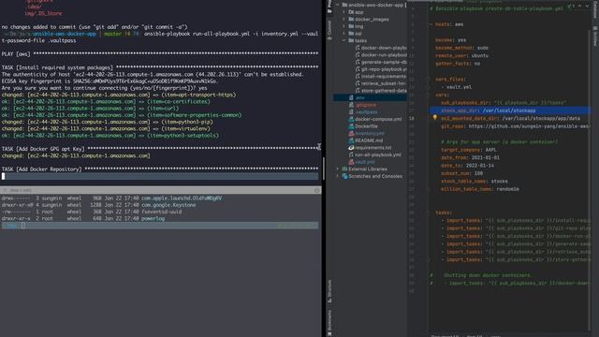Expand Scratches and Consoles node
The height and width of the screenshot is (337, 599).
point(338,176)
